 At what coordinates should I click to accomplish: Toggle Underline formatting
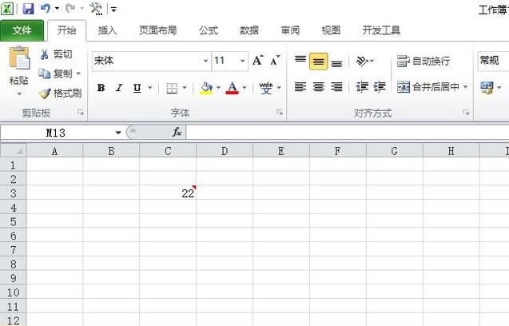pyautogui.click(x=137, y=88)
